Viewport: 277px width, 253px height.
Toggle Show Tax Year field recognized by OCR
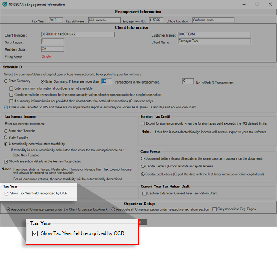(x=6, y=194)
